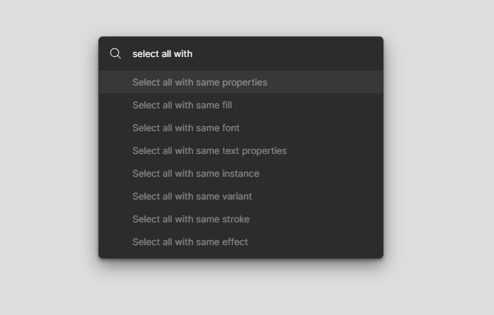Dismiss palette by clicking the gray canvas
Viewport: 494px width, 315px height.
[47, 157]
